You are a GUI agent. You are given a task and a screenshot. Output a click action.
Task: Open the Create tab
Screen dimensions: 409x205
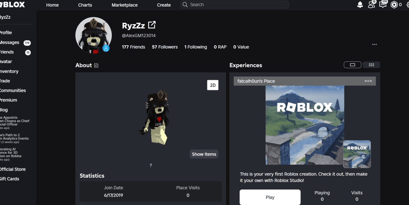pos(164,5)
